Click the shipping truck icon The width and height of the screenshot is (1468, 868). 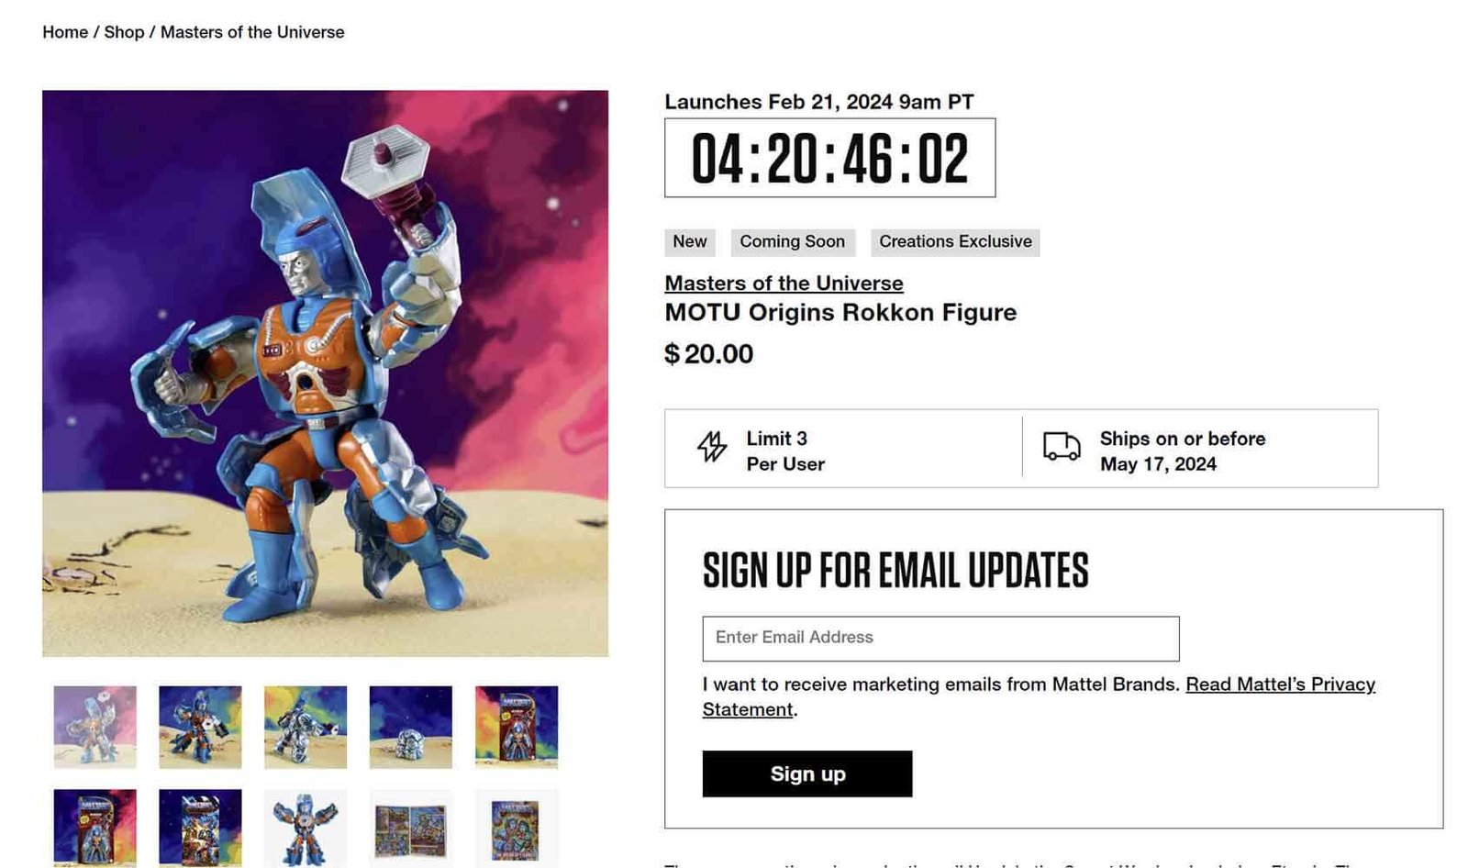pos(1060,449)
